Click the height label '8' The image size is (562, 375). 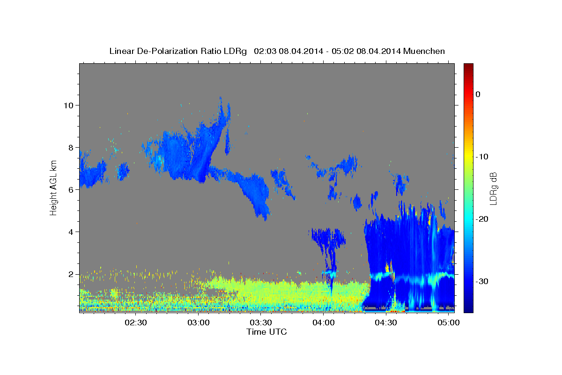[x=71, y=147]
